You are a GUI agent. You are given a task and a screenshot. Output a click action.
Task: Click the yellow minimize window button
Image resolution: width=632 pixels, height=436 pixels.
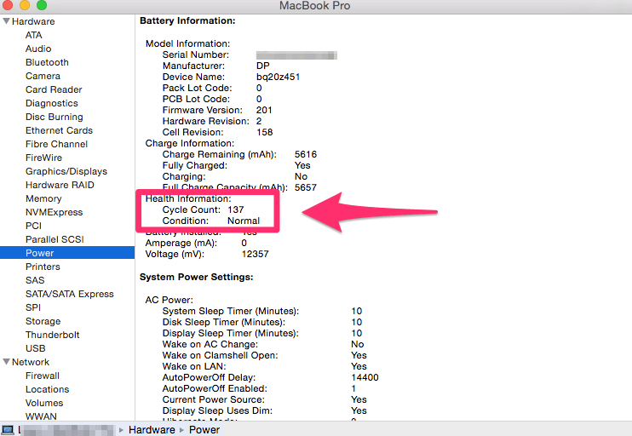click(x=25, y=5)
